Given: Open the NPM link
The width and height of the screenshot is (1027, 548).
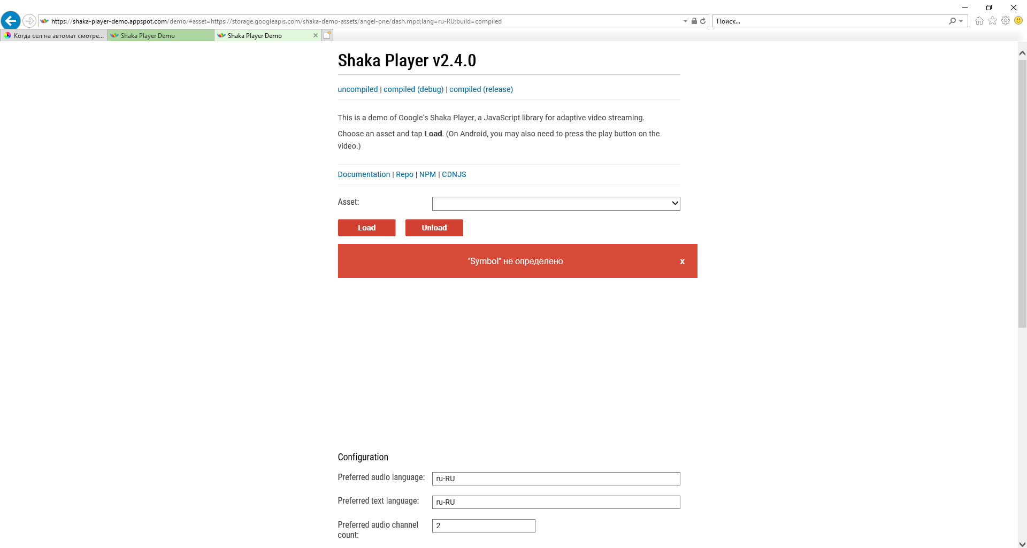Looking at the screenshot, I should click(427, 174).
